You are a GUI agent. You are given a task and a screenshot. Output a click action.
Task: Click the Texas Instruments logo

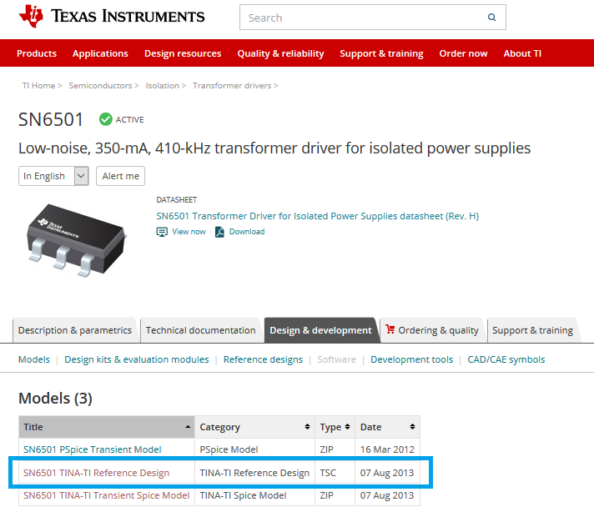112,17
